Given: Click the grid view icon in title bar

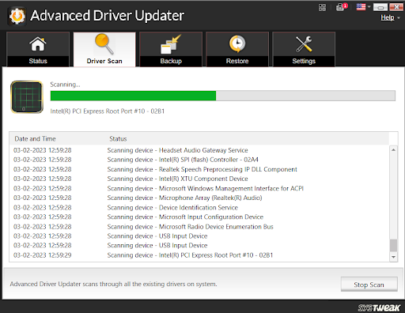Looking at the screenshot, I should pos(322,7).
